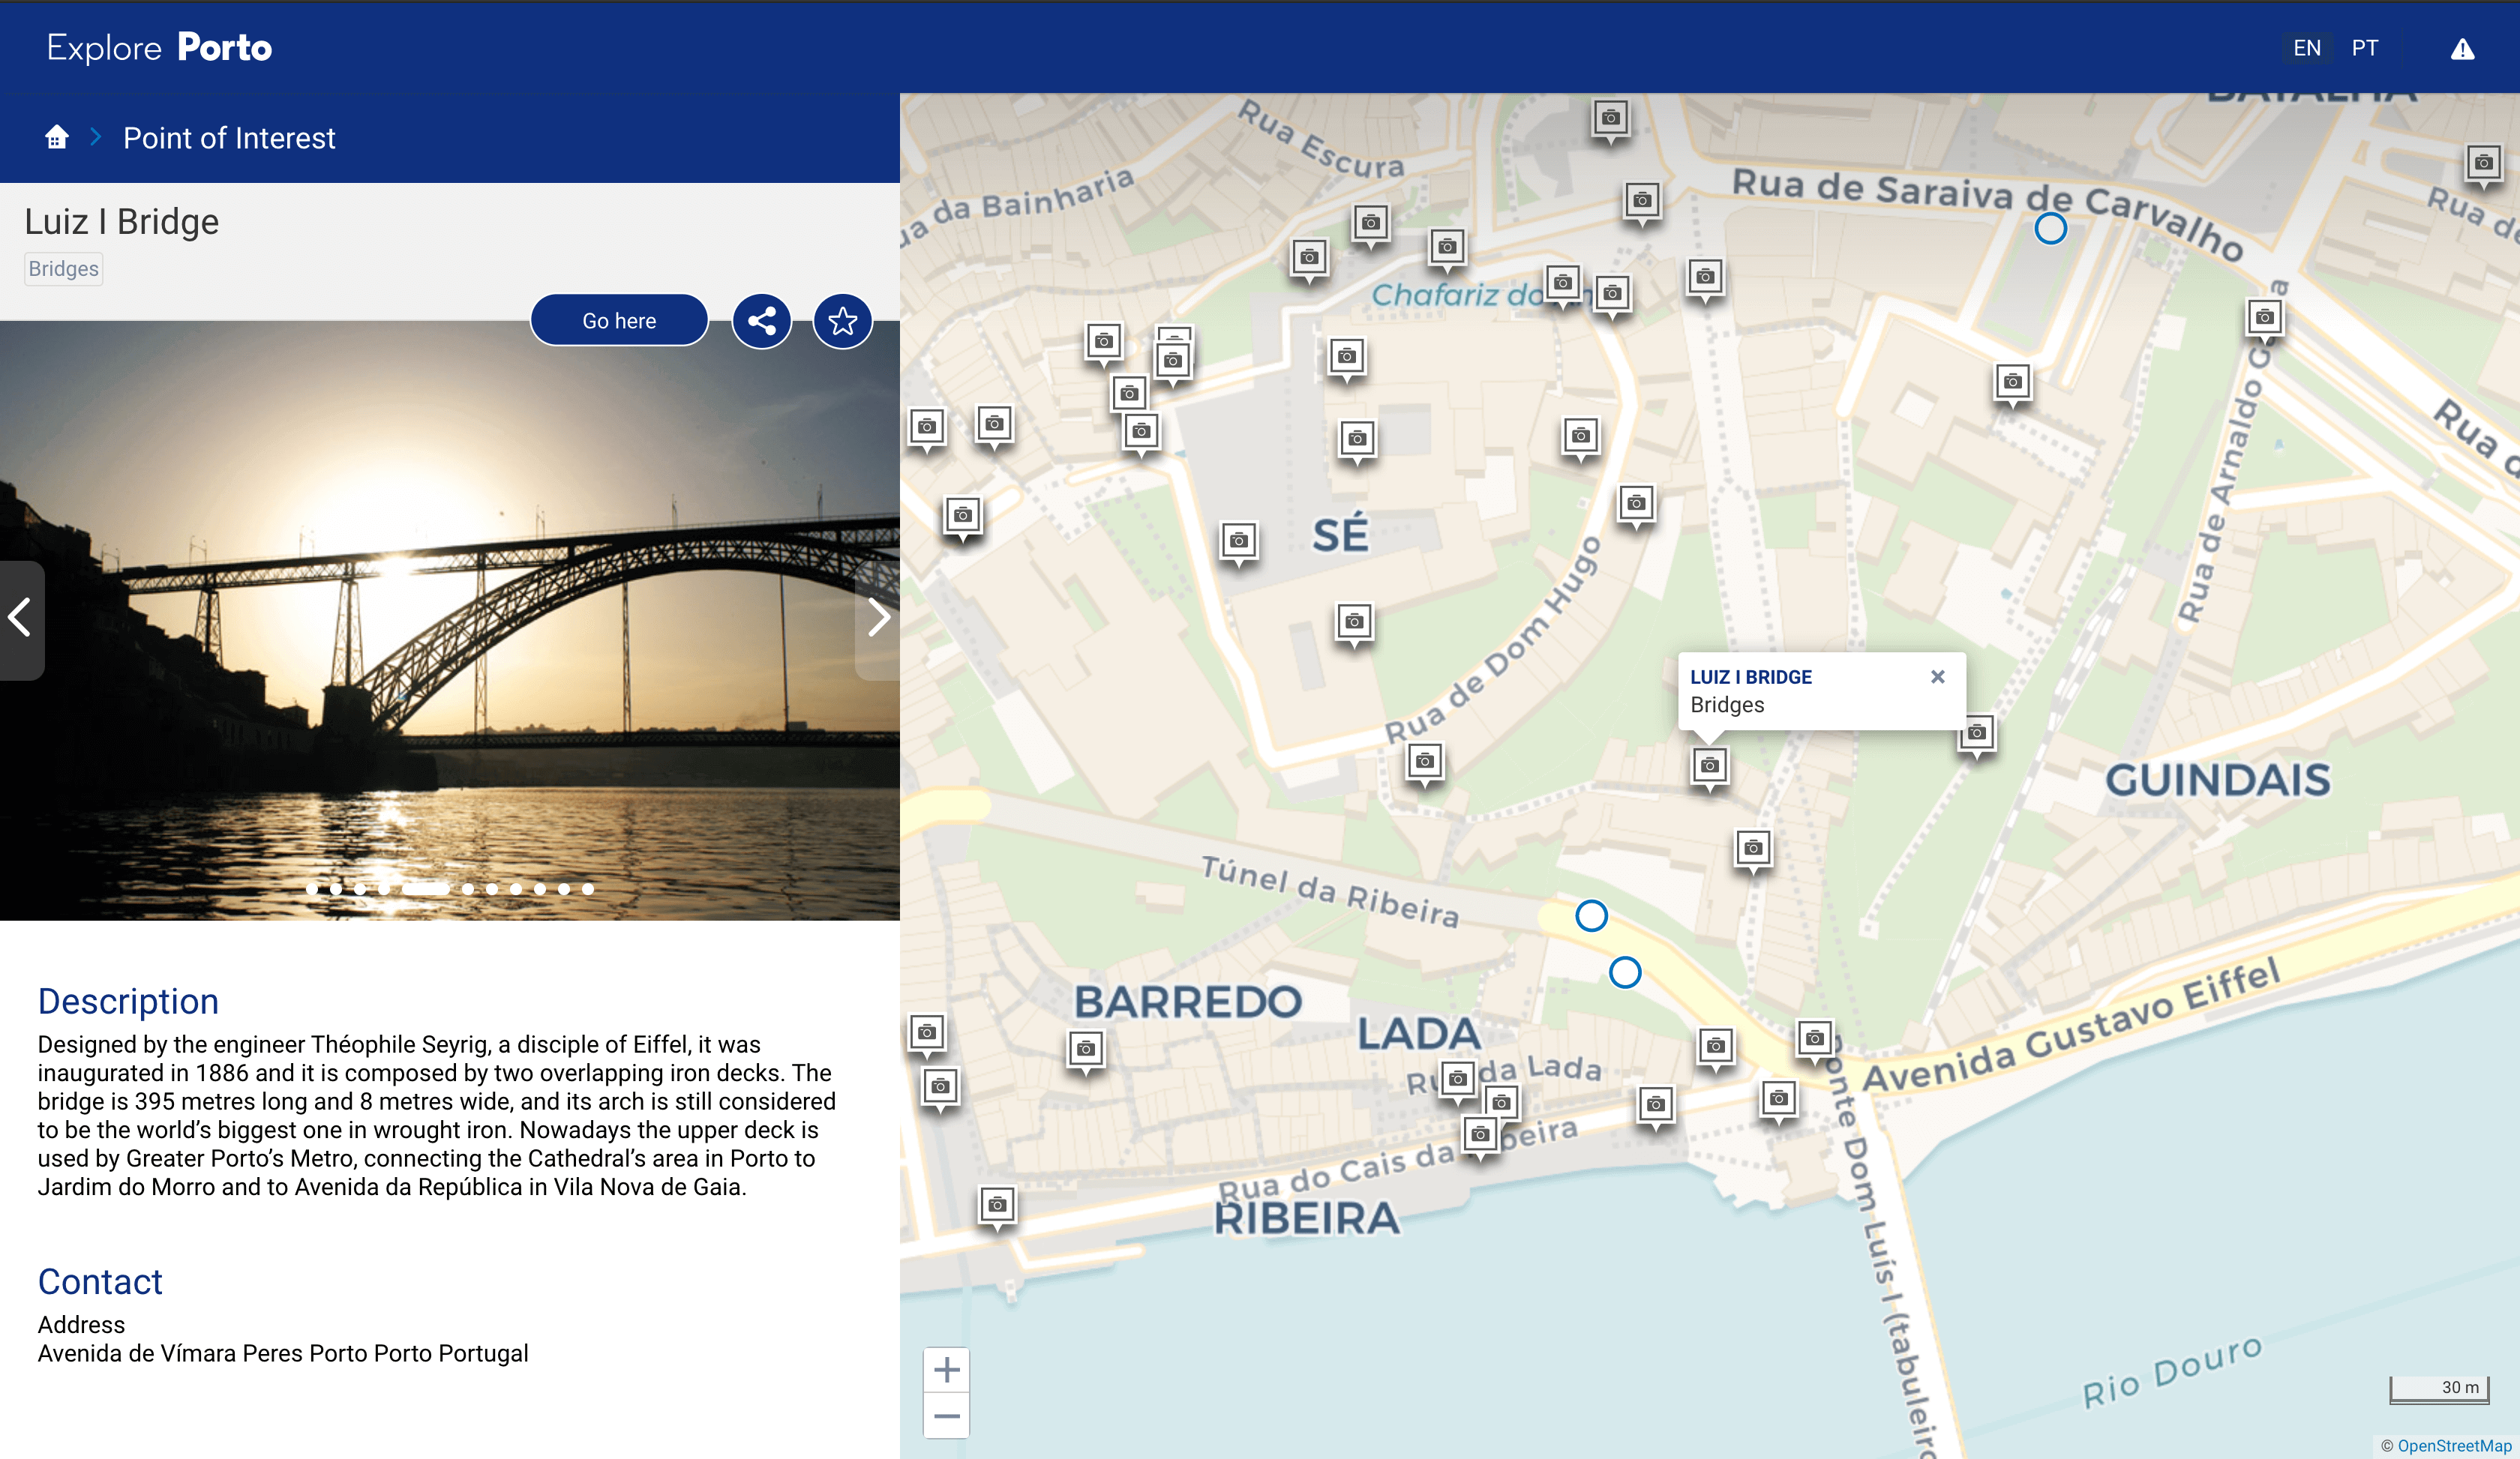Click the home icon in breadcrumb
The height and width of the screenshot is (1459, 2520).
coord(57,137)
